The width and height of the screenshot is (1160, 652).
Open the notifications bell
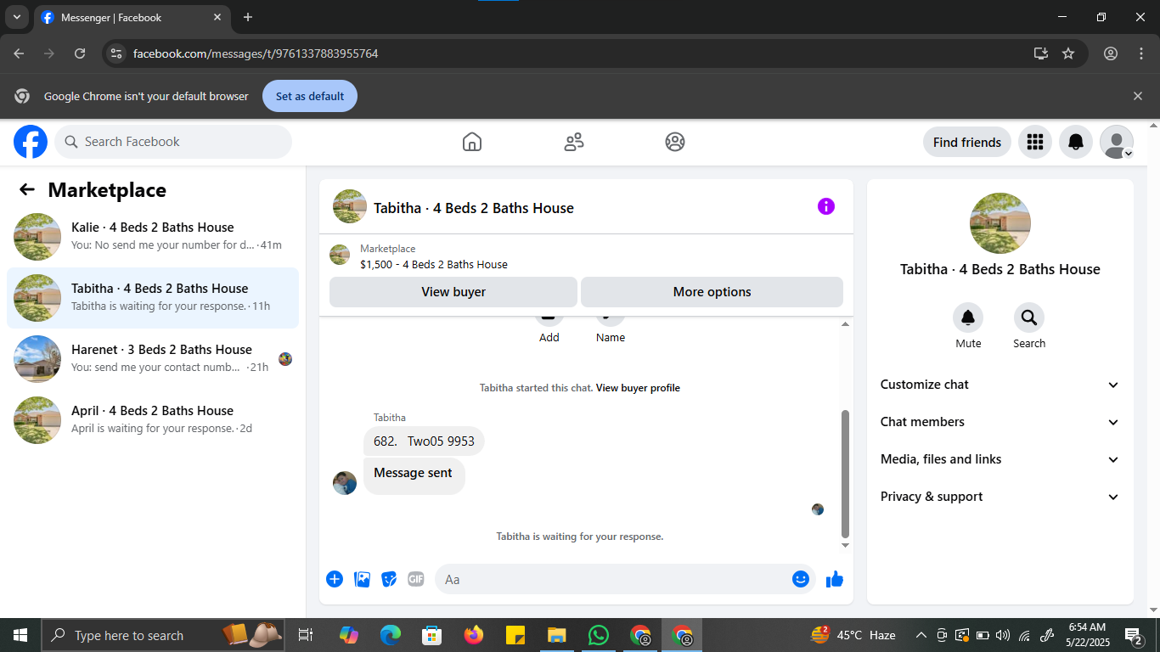coord(1075,142)
